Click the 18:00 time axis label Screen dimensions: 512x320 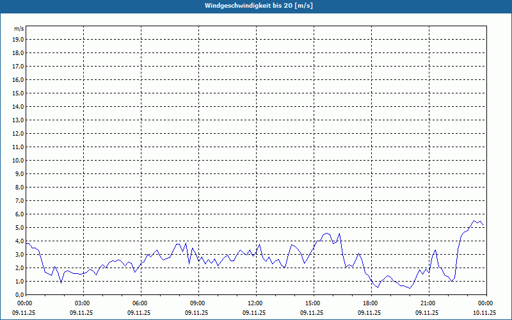pyautogui.click(x=371, y=303)
